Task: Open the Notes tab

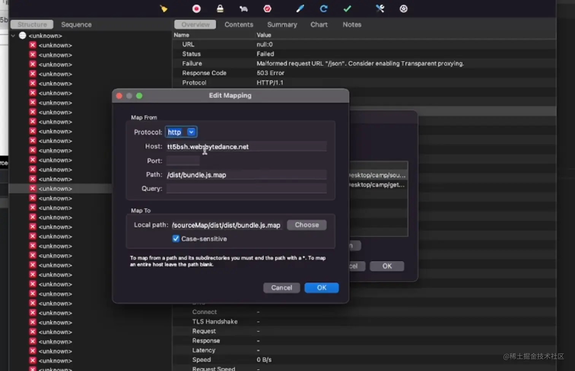Action: pos(352,24)
